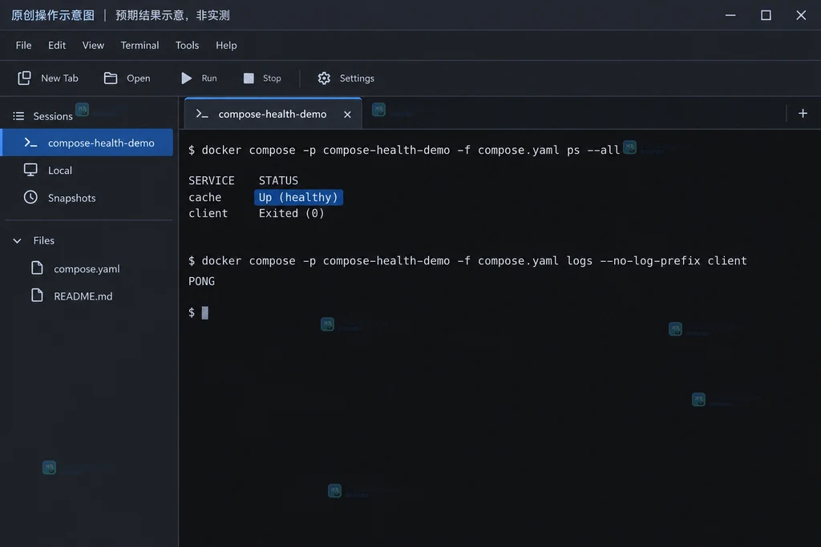Open a folder using the Open icon
821x547 pixels.
(111, 78)
